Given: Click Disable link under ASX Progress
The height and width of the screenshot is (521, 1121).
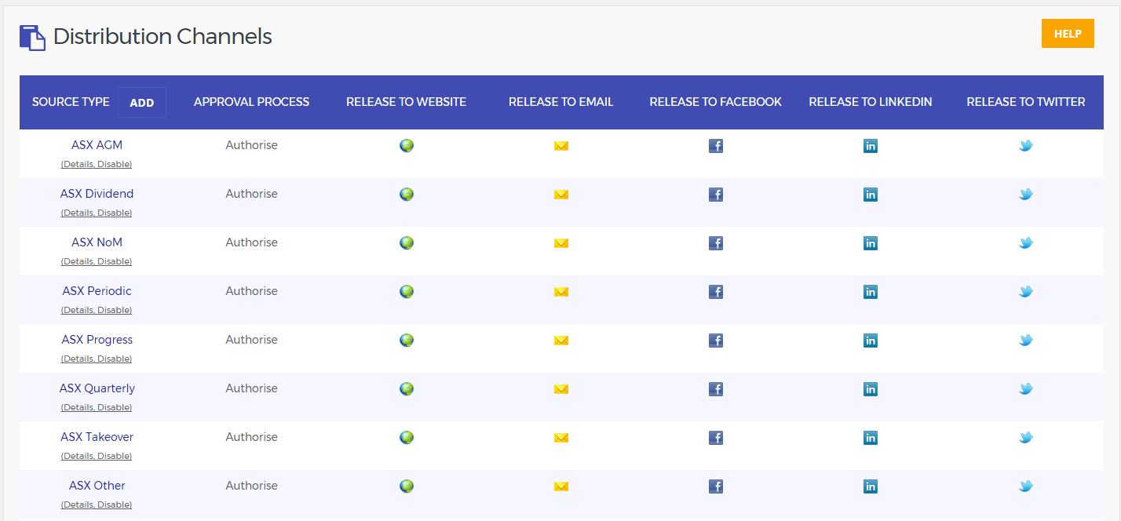Looking at the screenshot, I should (114, 359).
